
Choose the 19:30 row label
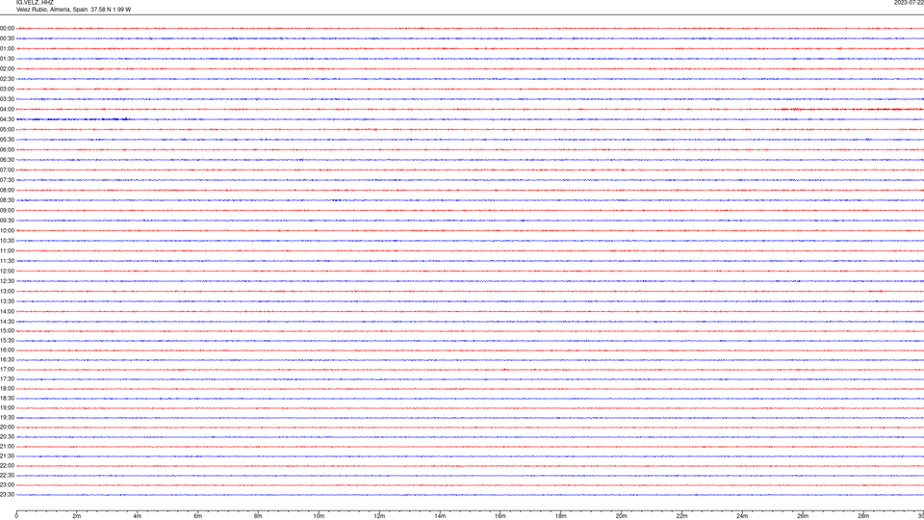pos(7,417)
